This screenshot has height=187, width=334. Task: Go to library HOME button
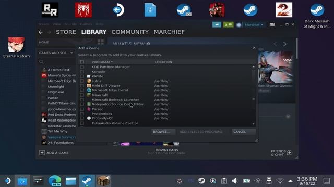[x=44, y=42]
